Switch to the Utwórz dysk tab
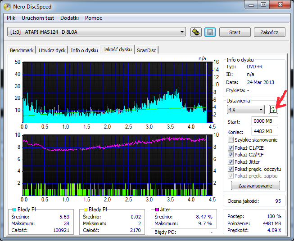 [x=52, y=50]
